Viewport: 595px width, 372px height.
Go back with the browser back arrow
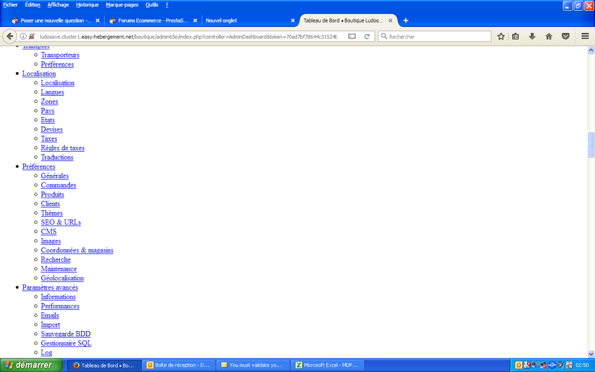pyautogui.click(x=10, y=36)
